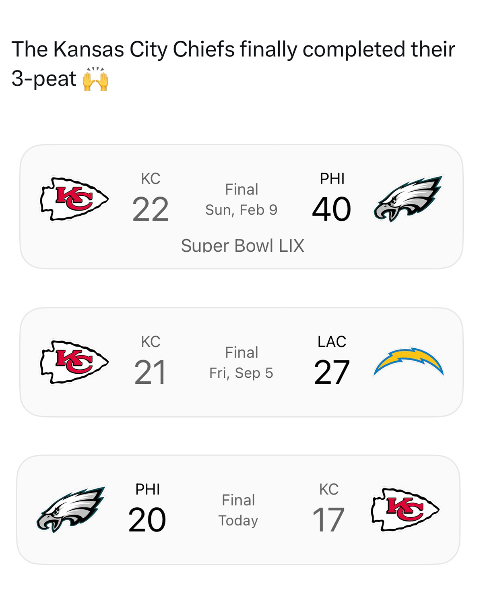The width and height of the screenshot is (483, 604).
Task: Click the Sun, Feb 9 date text
Action: 242,210
